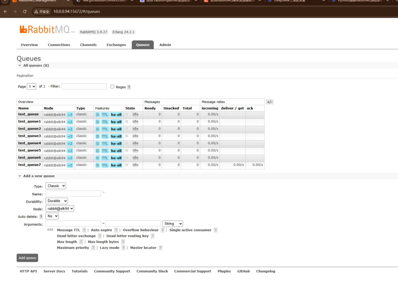
Task: Enable the Regex filter checkbox
Action: (x=112, y=87)
